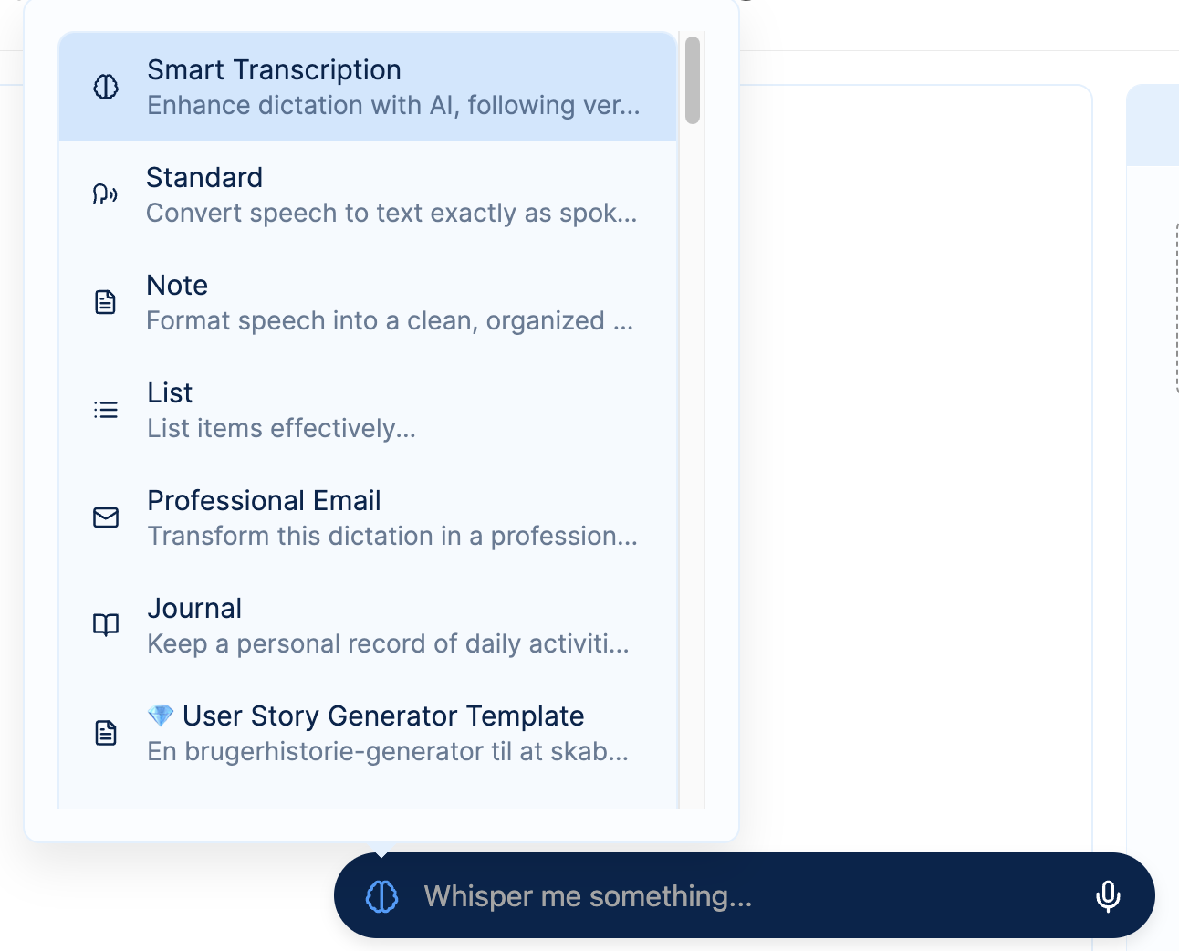The height and width of the screenshot is (951, 1179).
Task: Select the Journal mode title
Action: click(x=194, y=609)
